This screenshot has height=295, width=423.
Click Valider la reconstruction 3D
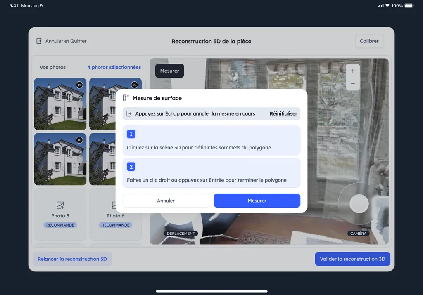coord(352,259)
